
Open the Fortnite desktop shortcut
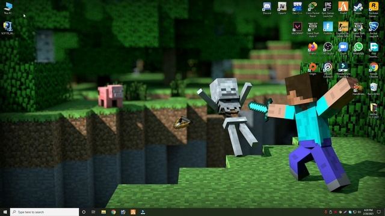[x=328, y=28]
